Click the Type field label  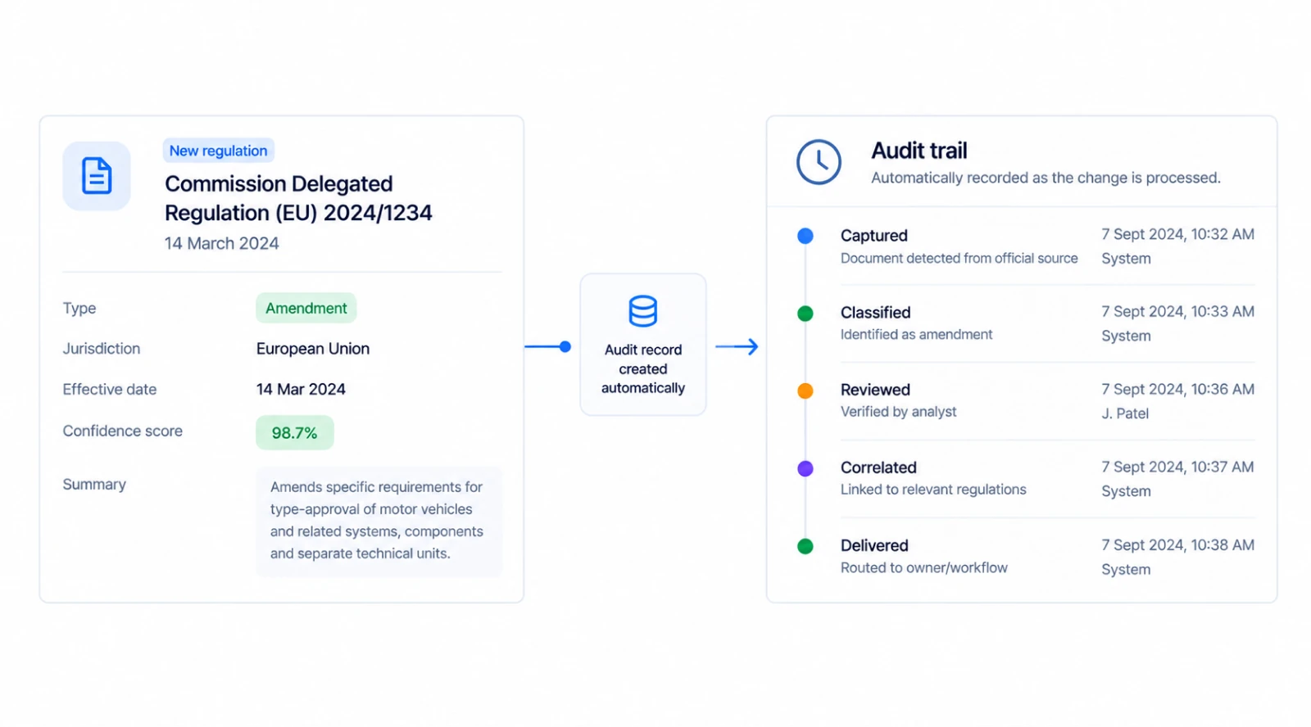79,308
